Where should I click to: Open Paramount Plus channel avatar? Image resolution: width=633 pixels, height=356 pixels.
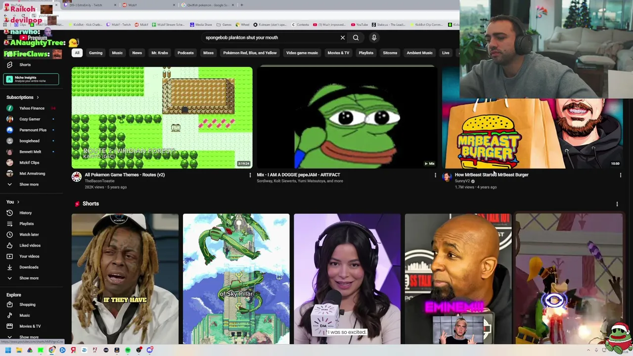coord(9,130)
